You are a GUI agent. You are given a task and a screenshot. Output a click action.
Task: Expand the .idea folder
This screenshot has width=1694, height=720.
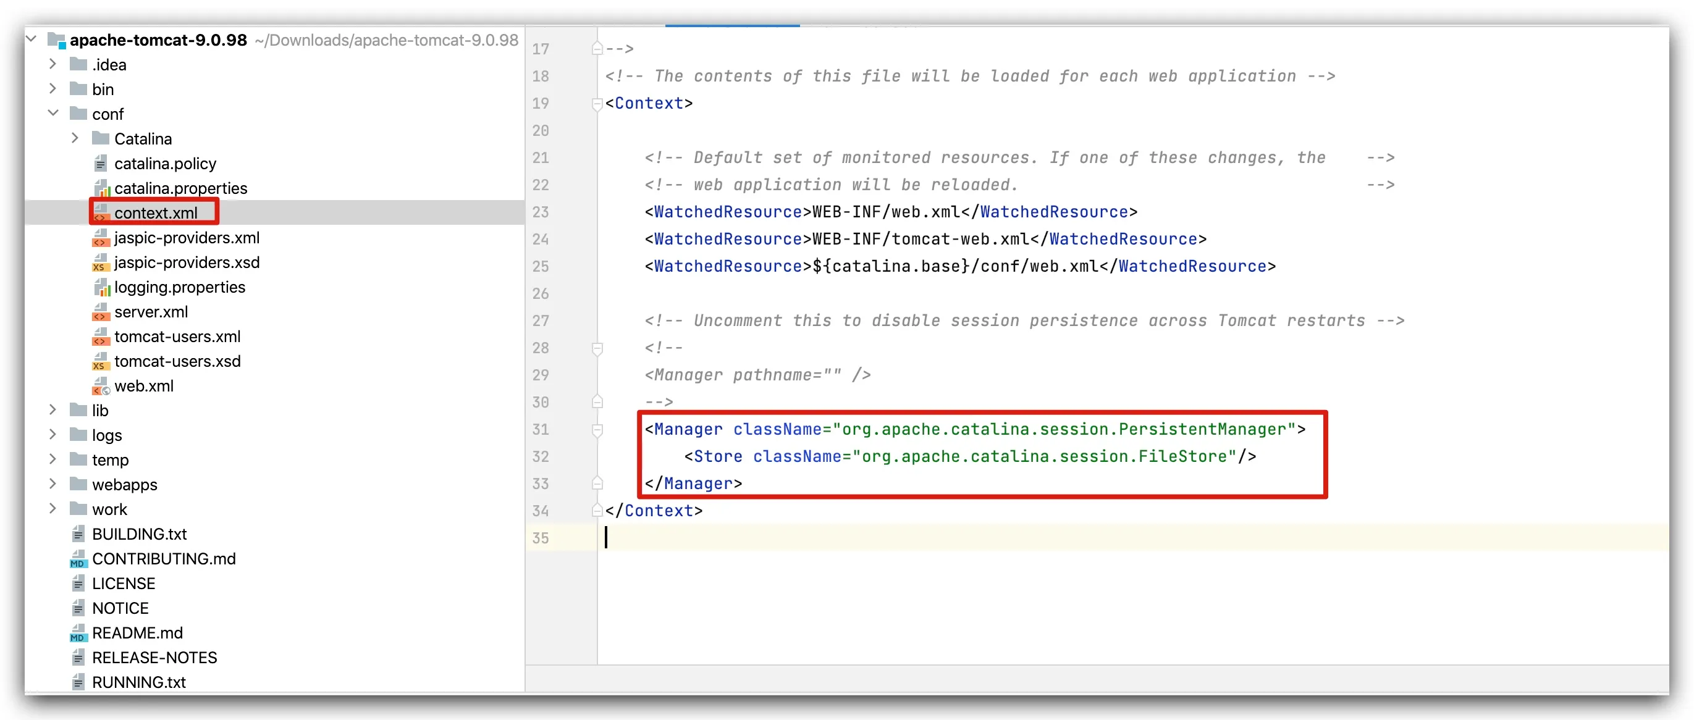[53, 64]
